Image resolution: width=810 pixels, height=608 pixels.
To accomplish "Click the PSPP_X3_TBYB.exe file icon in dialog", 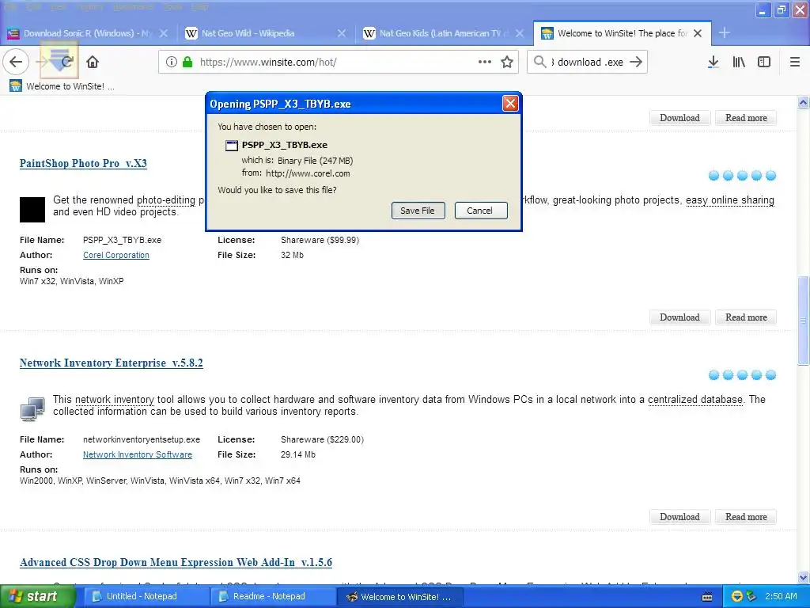I will point(232,146).
